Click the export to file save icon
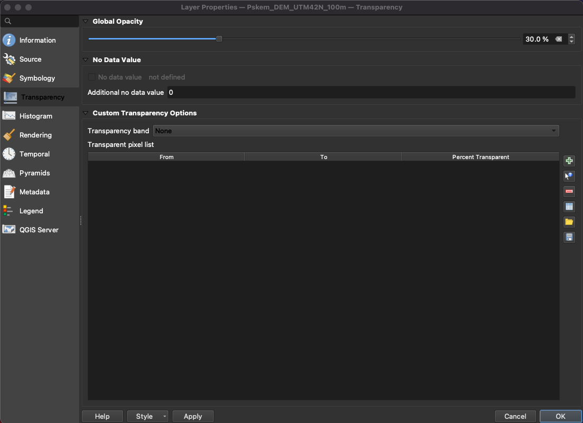 tap(569, 238)
